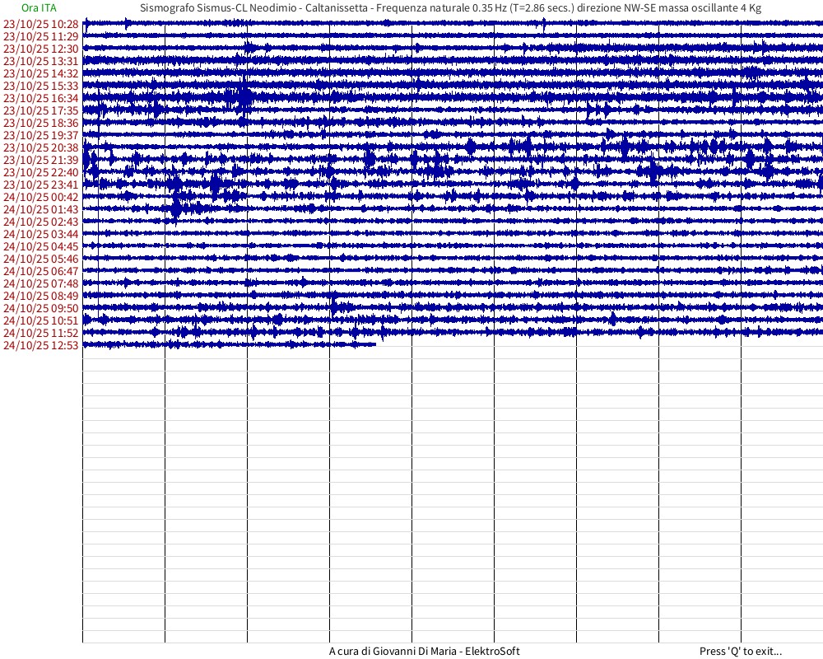Pick the 23/10/25 16:34 timestamp label
This screenshot has height=659, width=823.
pos(41,98)
